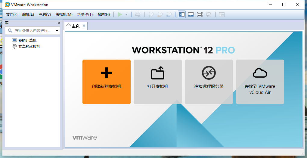This screenshot has height=158, width=307.
Task: Click the VMware Workstation title bar app icon
Action: (x=7, y=5)
